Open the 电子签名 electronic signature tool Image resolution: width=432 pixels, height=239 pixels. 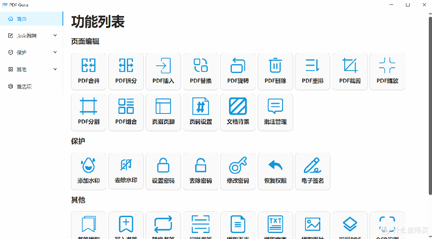tap(312, 171)
